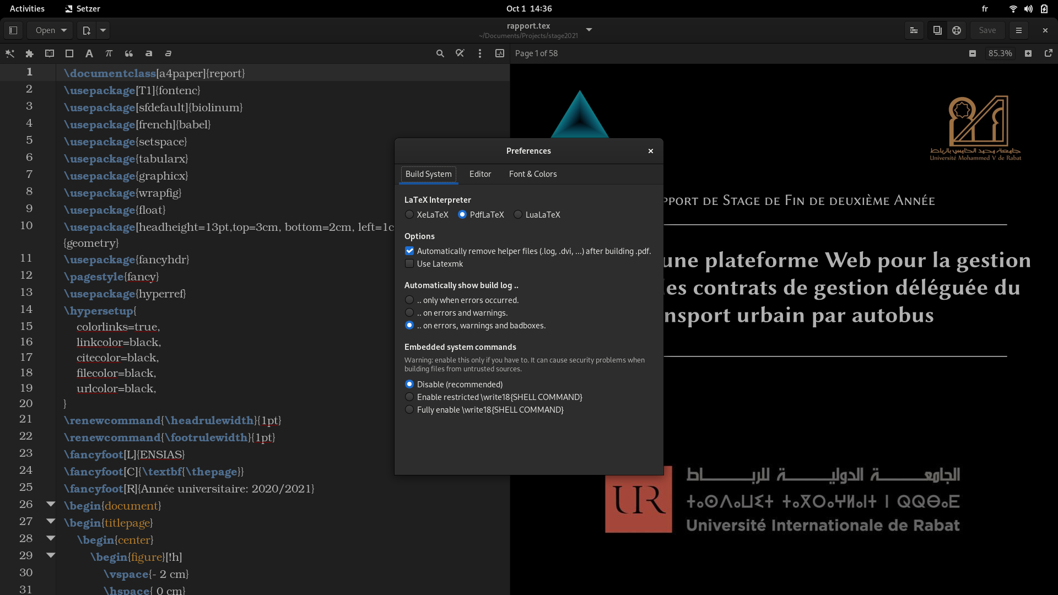Click the zoom out minus icon

pos(973,53)
